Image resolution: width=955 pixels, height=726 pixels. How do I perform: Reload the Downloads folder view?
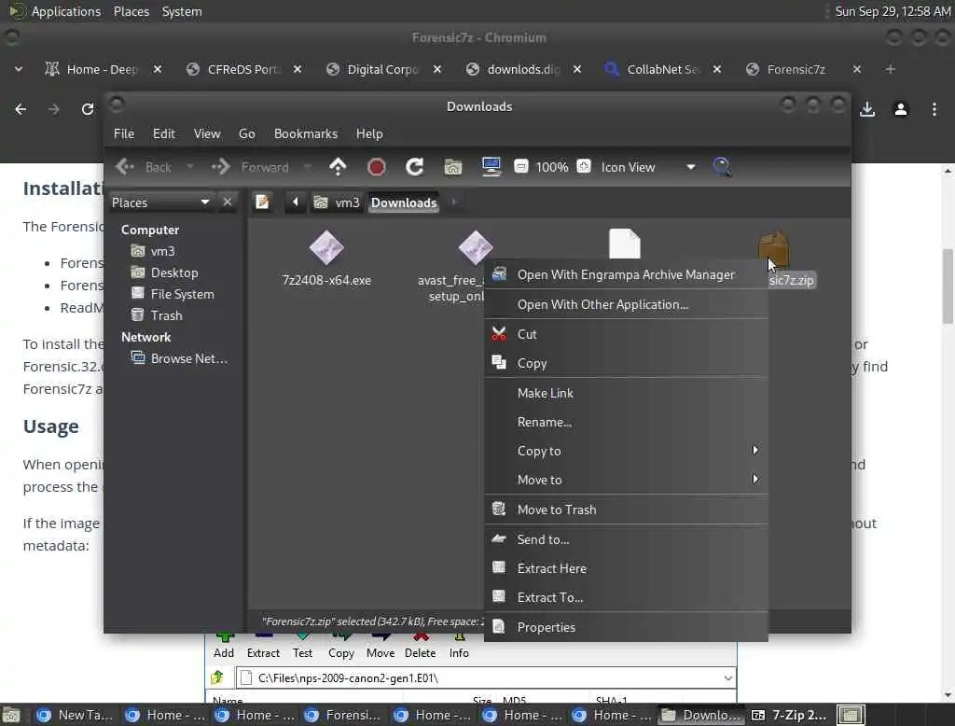pos(415,166)
